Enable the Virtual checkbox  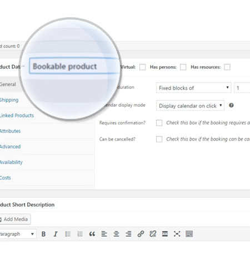click(142, 67)
